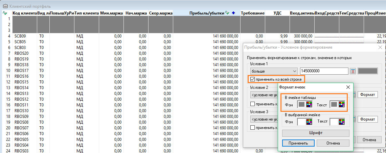Click the Код клиента column header
386x153 pixels.
click(25, 13)
